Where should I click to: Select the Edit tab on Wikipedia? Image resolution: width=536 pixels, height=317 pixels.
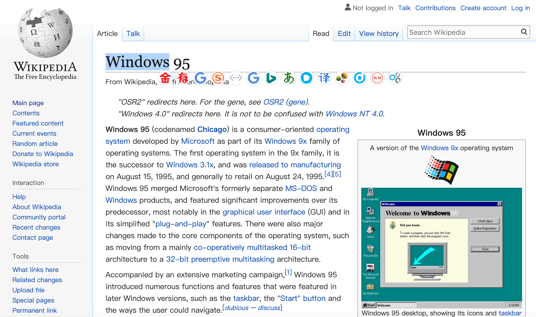point(344,34)
